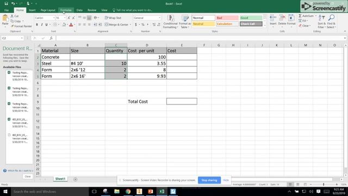Viewport: 348px width, 196px height.
Task: Center the text horizontally
Action: (x=84, y=24)
